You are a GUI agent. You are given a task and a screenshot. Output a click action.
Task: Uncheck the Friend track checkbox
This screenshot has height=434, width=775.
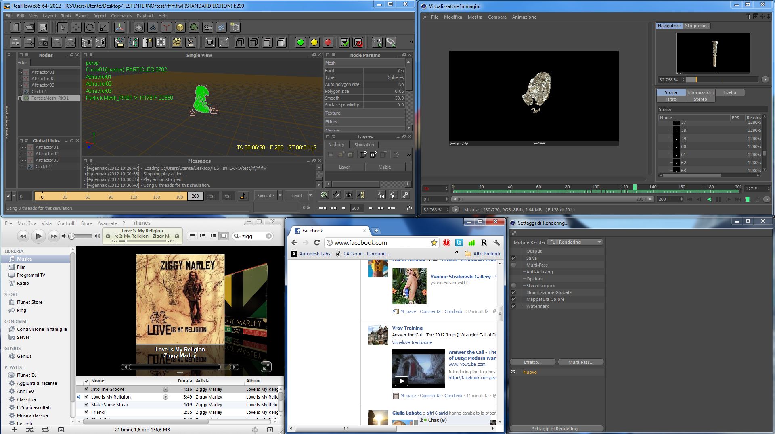pos(86,412)
